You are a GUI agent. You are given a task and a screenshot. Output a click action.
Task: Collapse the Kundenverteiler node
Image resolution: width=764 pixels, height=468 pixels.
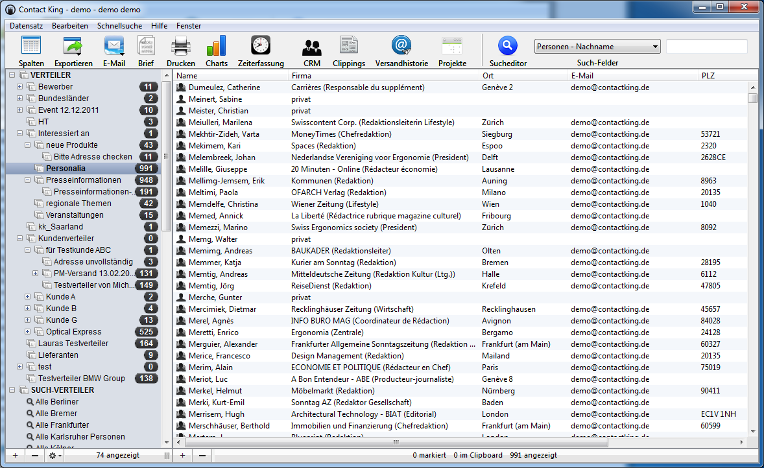(x=19, y=238)
